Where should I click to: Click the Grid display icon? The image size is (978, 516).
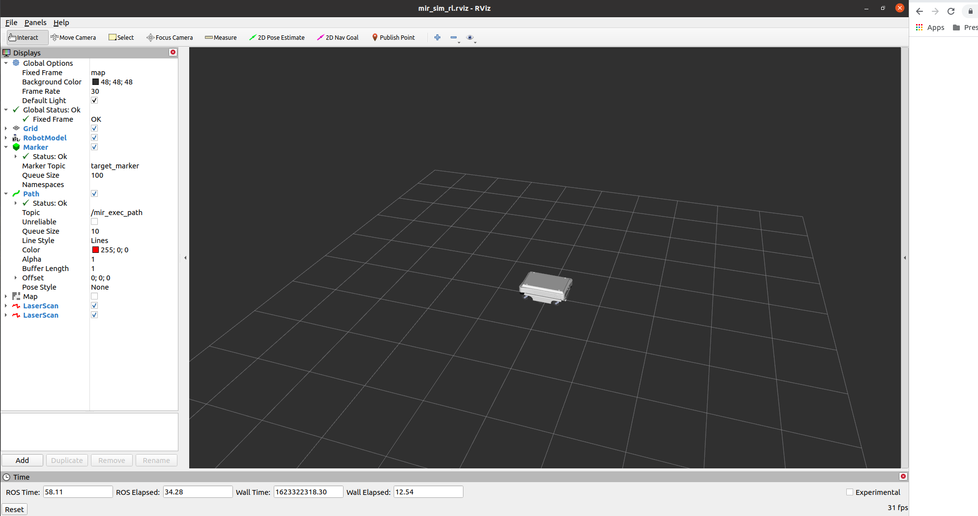pos(16,128)
